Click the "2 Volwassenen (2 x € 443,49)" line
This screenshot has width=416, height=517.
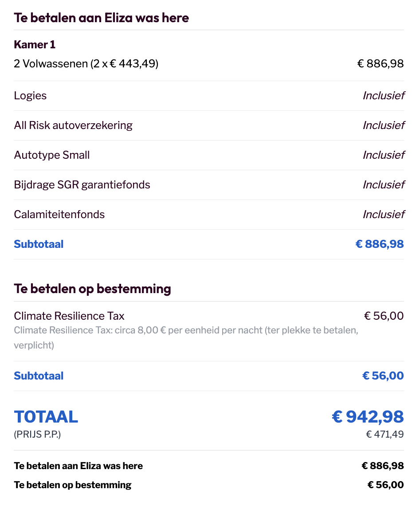pyautogui.click(x=86, y=64)
